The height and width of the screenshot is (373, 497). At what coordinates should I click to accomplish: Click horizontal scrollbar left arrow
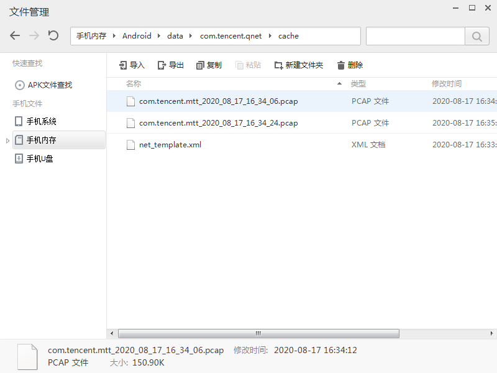[112, 333]
